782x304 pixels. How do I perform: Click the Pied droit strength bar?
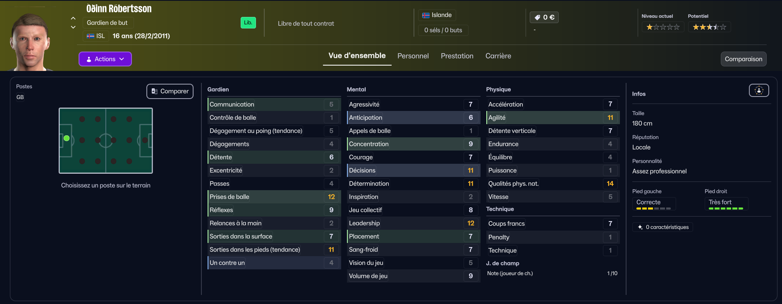click(x=726, y=208)
